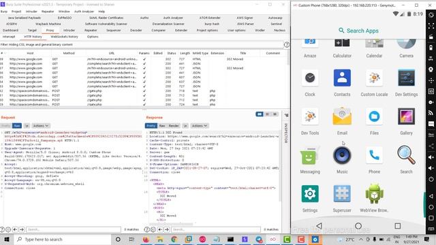Open the Android Settings app

coord(310,199)
